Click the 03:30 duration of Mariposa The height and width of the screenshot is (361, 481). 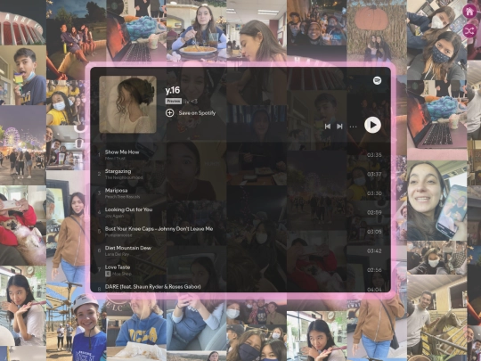click(374, 193)
